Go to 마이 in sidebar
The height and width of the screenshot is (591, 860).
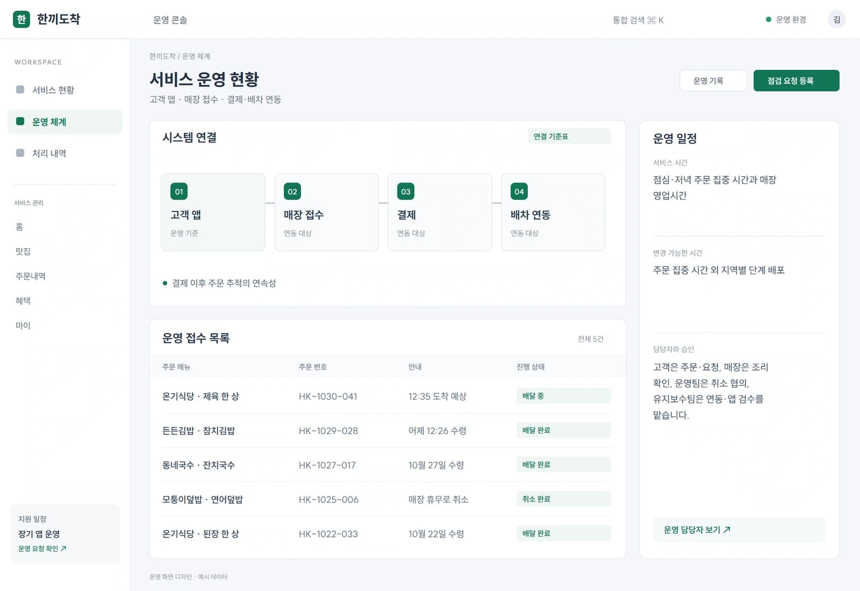coord(23,326)
